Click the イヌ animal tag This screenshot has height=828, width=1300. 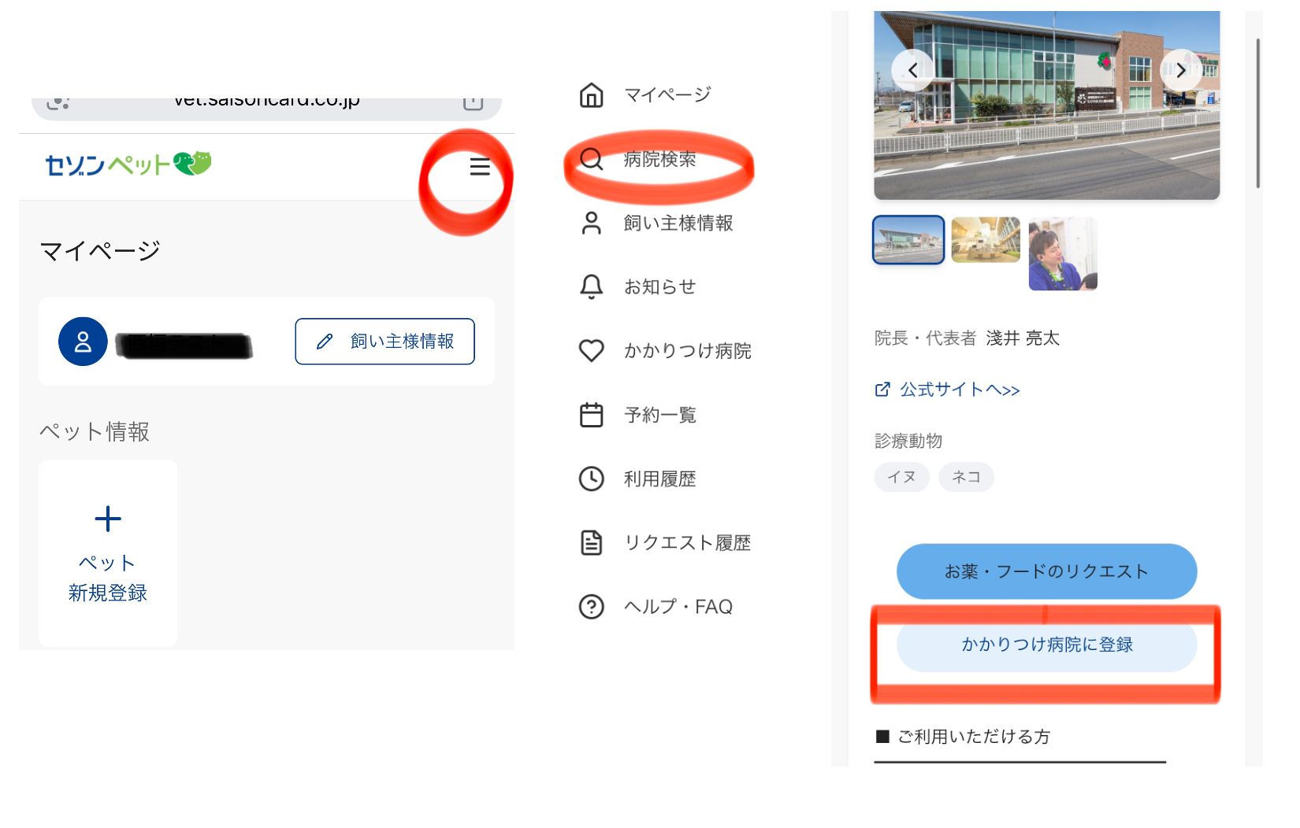point(902,477)
